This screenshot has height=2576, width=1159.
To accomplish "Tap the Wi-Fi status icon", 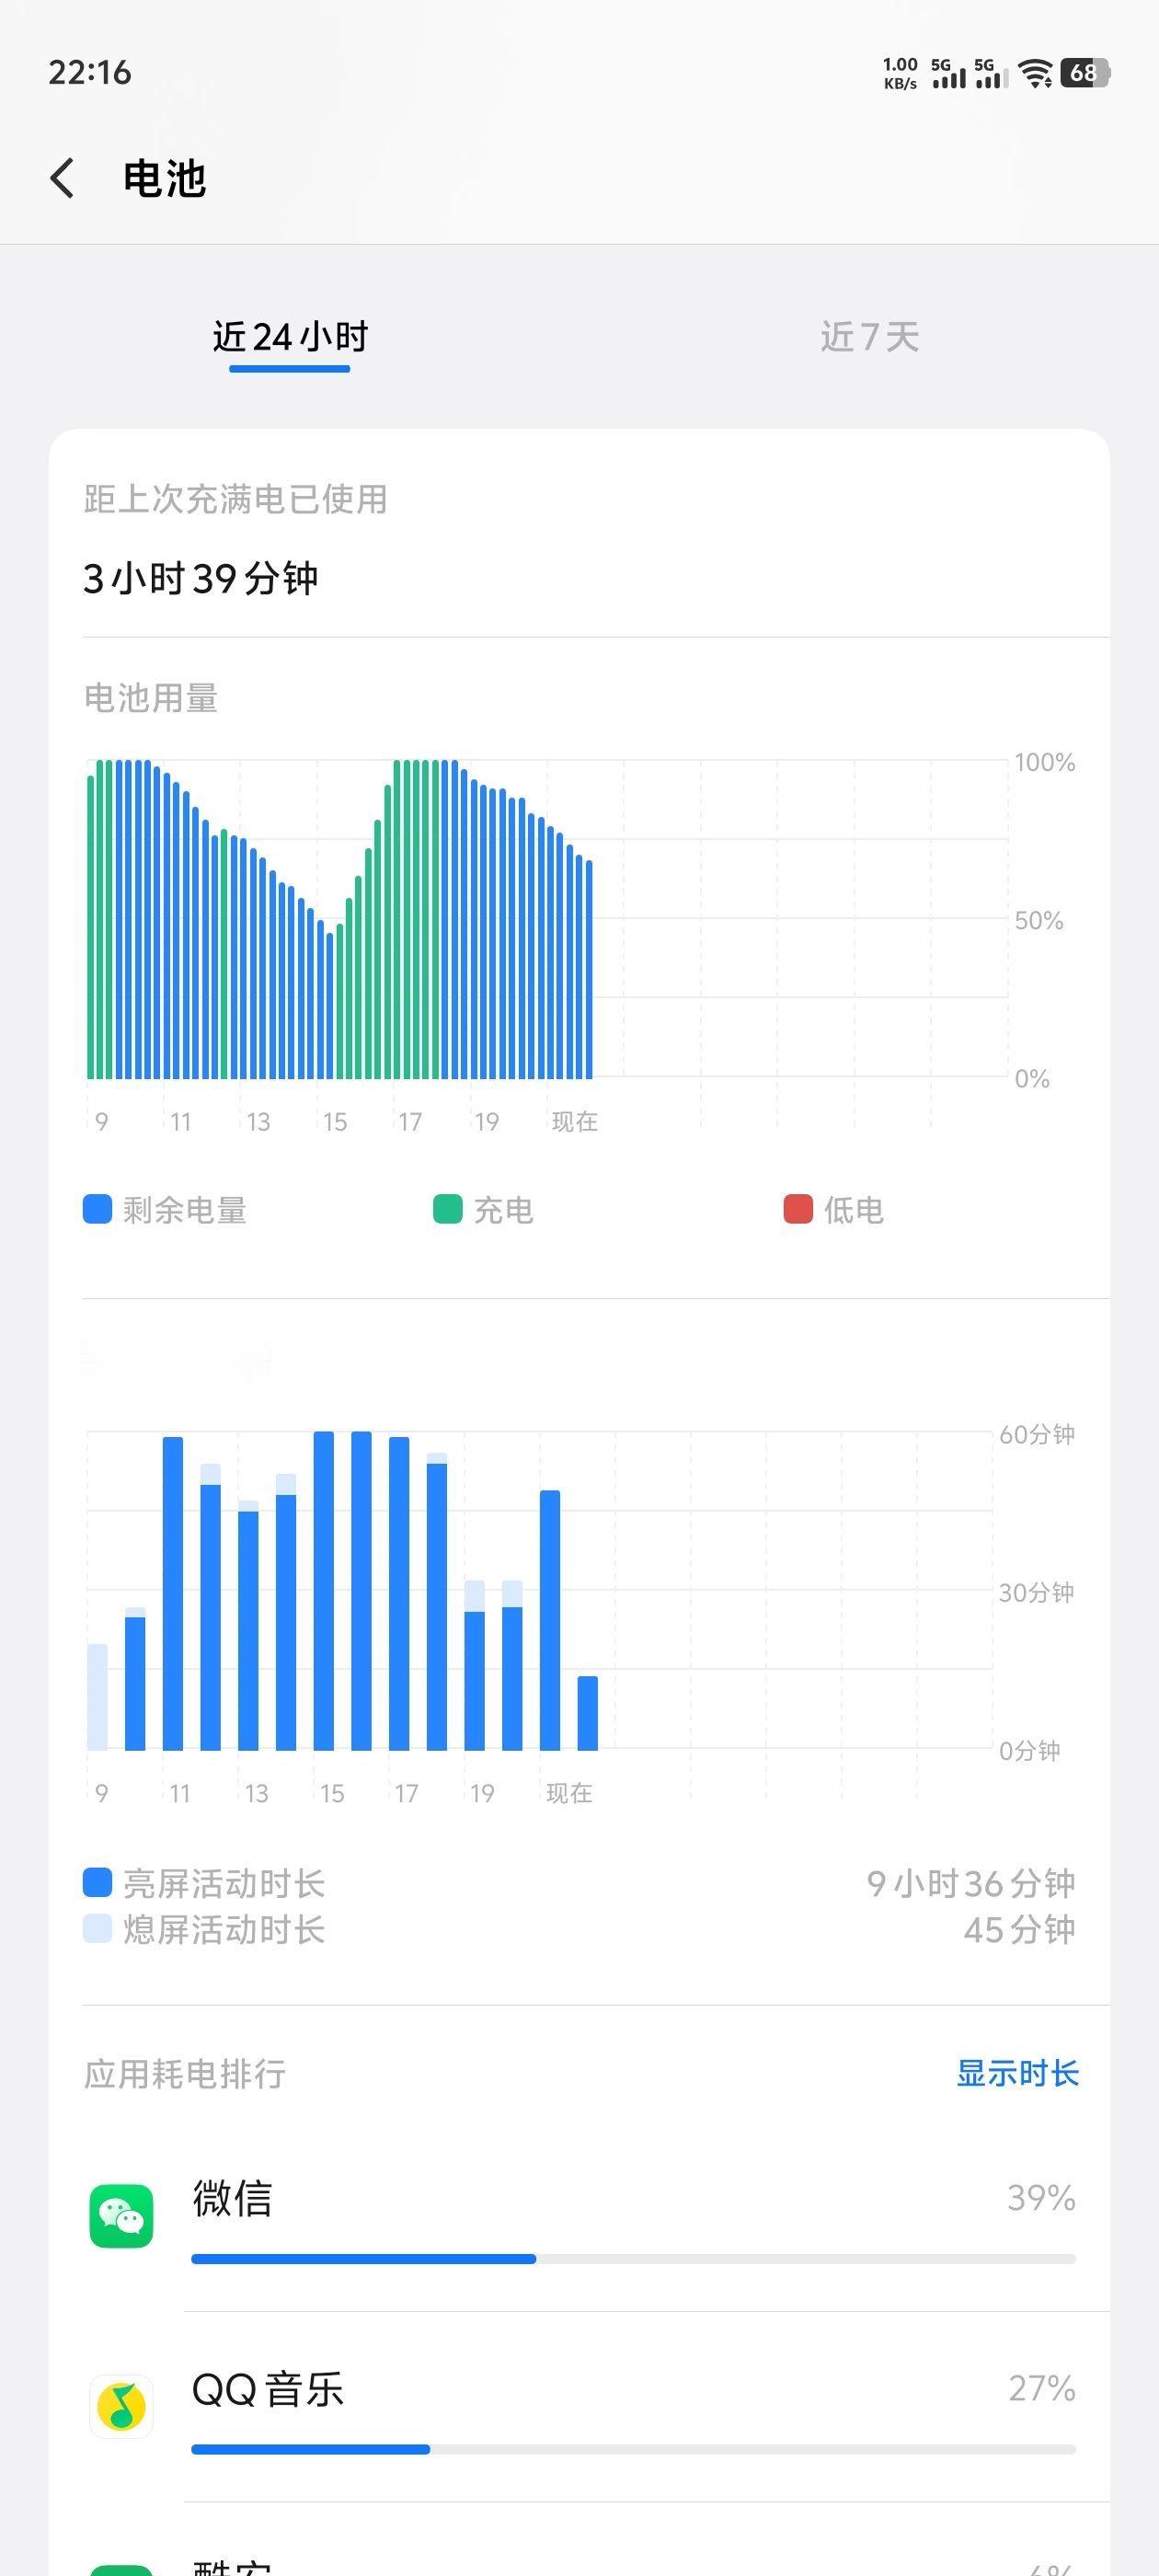I will point(1035,73).
